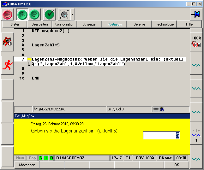
Task: Open the dropdown arrow beside the key switch
Action: pyautogui.click(x=73, y=15)
